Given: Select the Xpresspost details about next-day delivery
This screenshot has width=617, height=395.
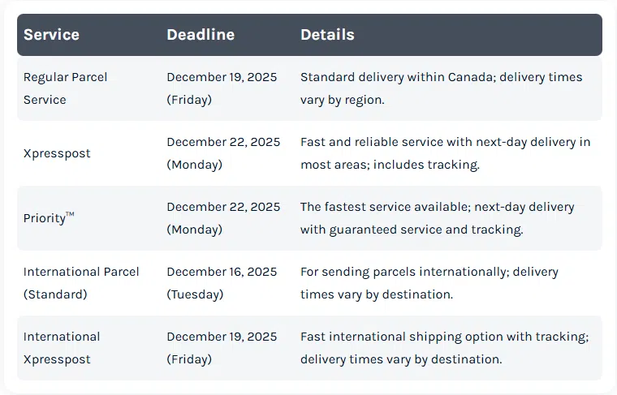Looking at the screenshot, I should (445, 153).
